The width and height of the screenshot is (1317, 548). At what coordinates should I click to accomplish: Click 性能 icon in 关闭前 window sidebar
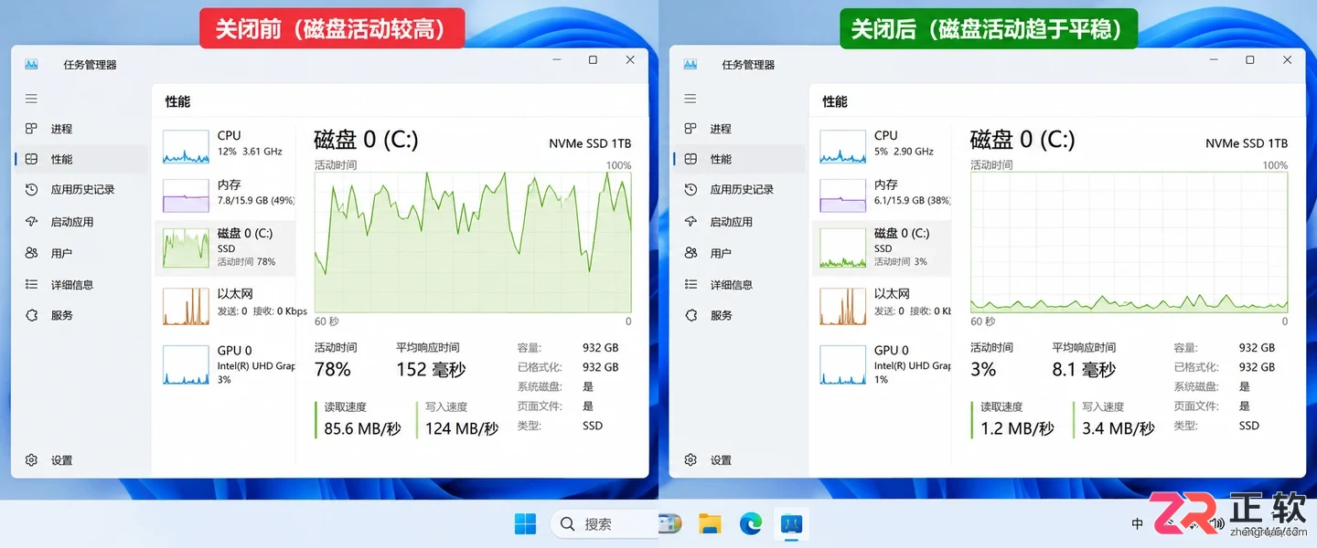click(31, 159)
